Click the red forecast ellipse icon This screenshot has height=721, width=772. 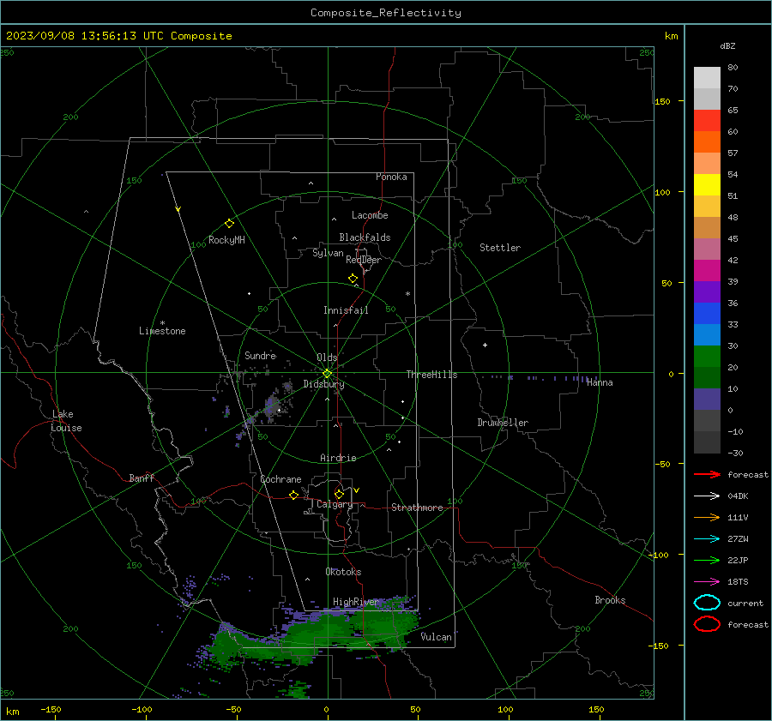coord(707,624)
